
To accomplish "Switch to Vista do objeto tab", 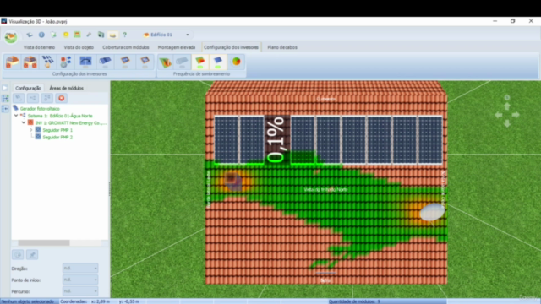I will [79, 47].
